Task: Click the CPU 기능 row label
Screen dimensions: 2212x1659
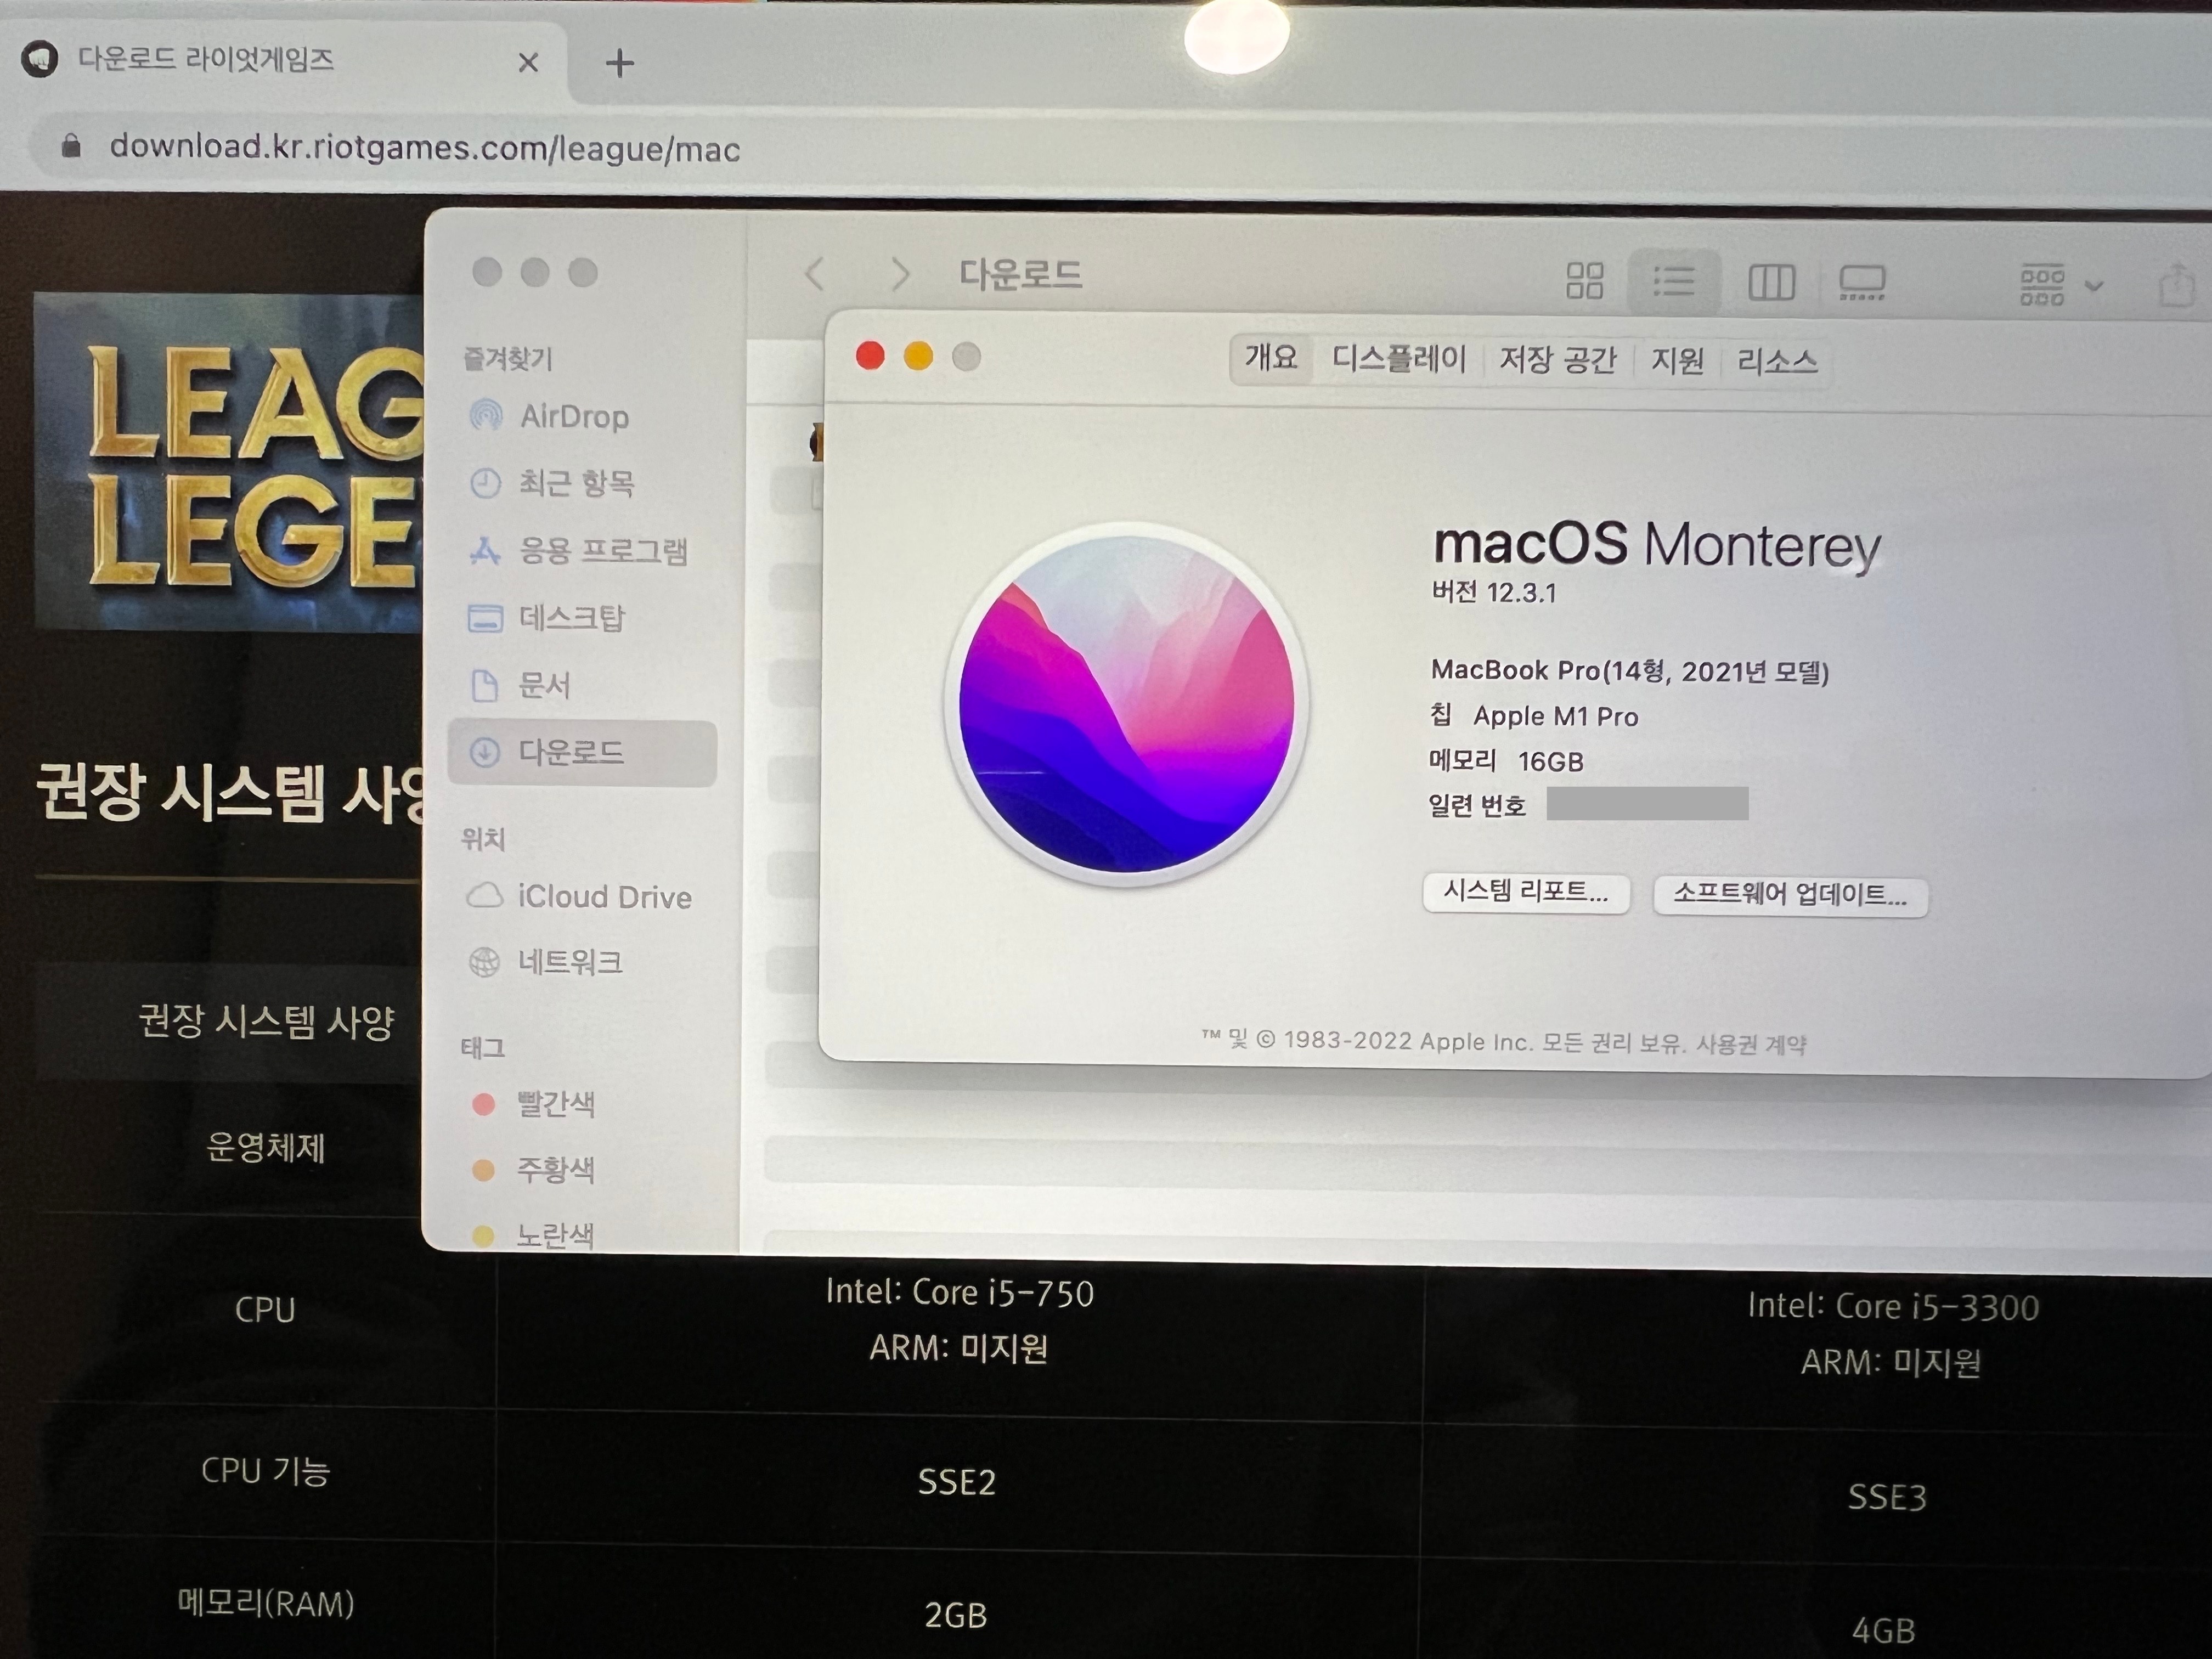Action: (265, 1470)
